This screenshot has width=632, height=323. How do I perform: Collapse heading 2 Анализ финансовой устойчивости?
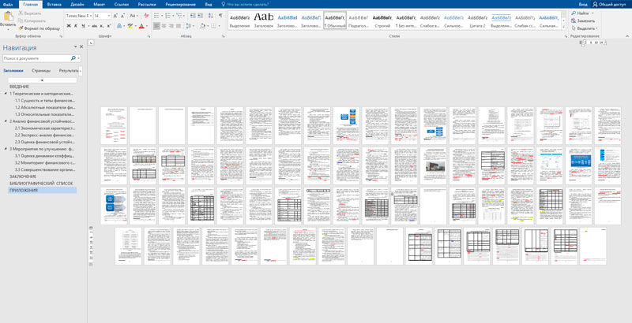coord(6,121)
